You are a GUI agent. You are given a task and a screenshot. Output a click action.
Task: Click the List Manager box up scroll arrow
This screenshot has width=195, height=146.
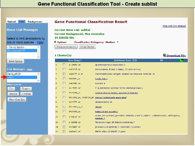tap(38, 74)
